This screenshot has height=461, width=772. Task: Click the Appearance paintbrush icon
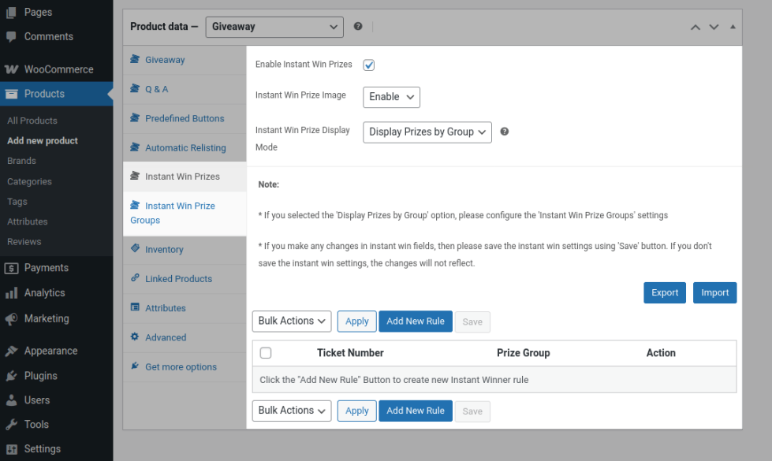coord(11,351)
